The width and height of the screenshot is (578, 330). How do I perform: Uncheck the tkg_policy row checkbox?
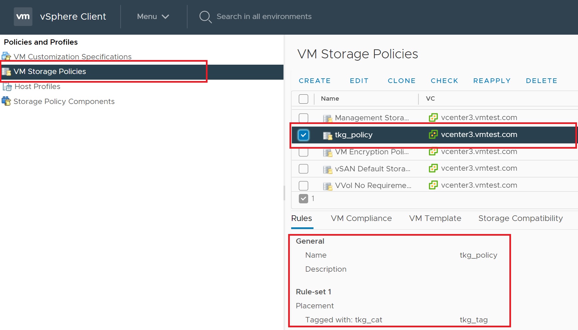[x=303, y=135]
